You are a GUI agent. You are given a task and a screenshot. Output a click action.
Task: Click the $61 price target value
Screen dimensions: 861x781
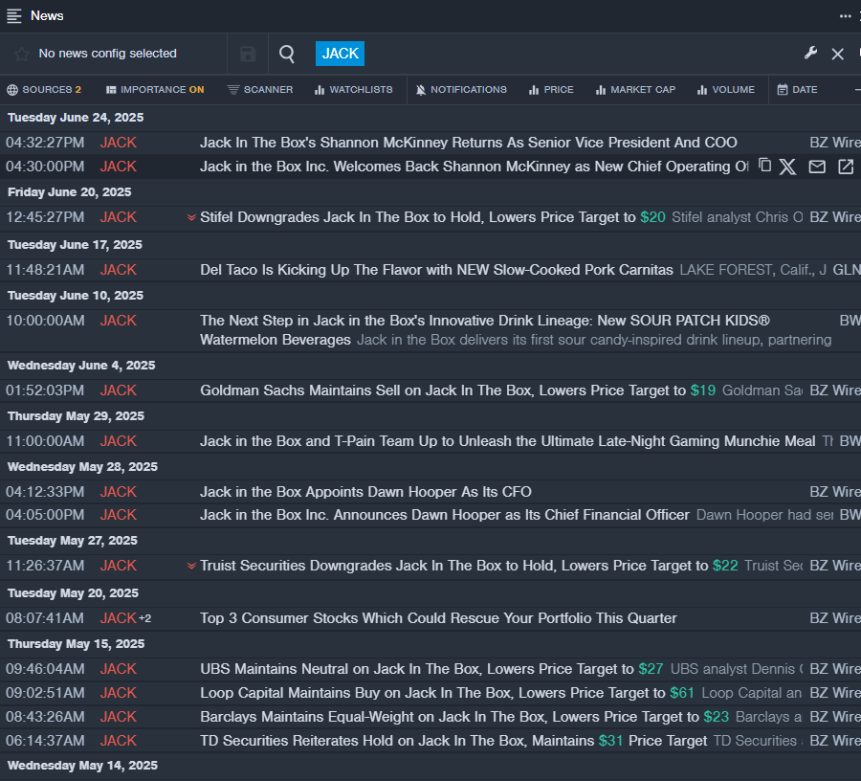click(x=682, y=693)
